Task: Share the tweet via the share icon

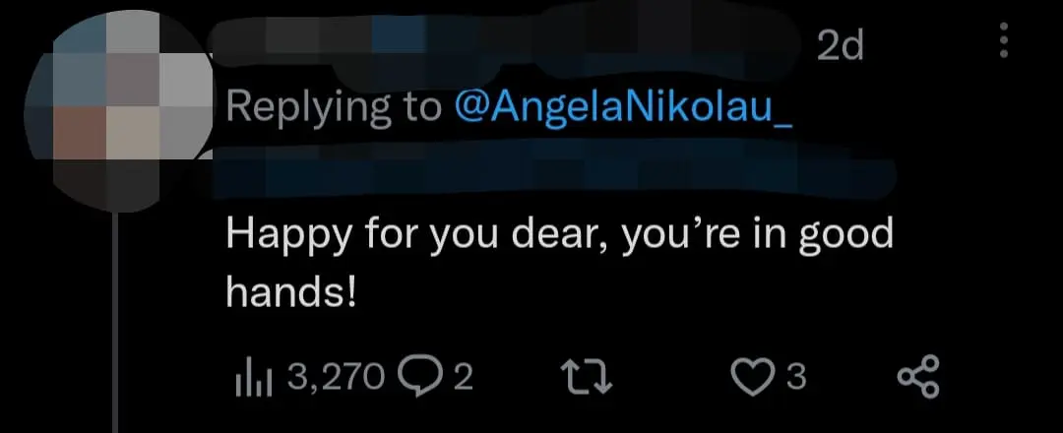Action: tap(919, 377)
